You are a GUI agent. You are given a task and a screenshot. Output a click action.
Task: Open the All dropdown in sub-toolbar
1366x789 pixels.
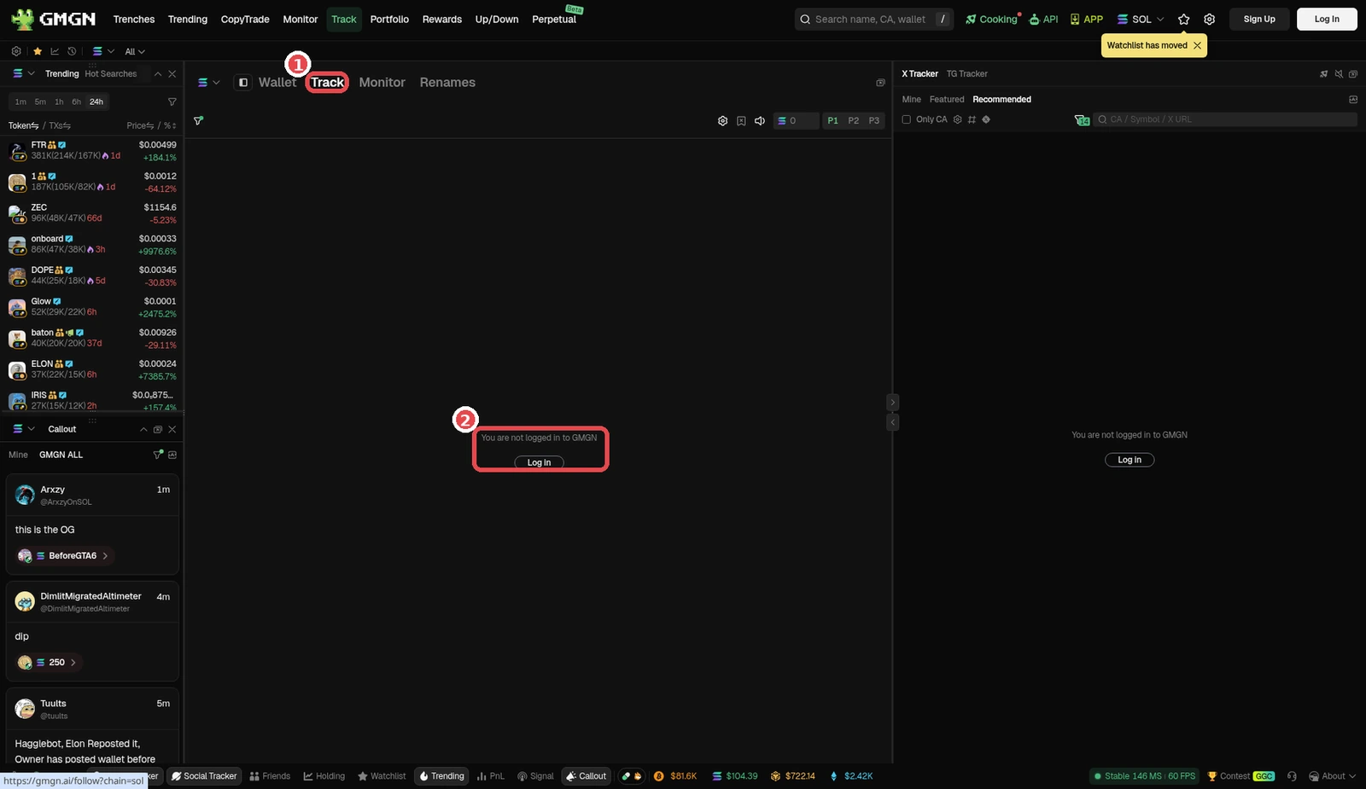coord(135,51)
